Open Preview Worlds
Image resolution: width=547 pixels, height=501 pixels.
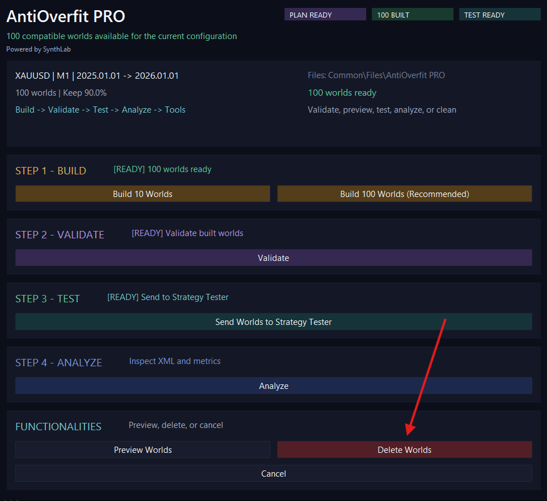point(143,450)
